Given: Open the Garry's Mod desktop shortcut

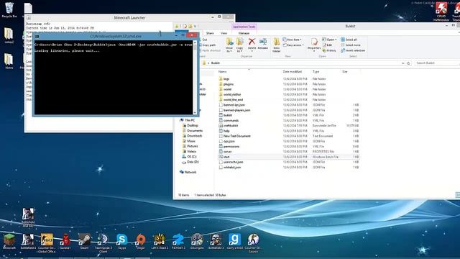Looking at the screenshot, I should click(234, 242).
